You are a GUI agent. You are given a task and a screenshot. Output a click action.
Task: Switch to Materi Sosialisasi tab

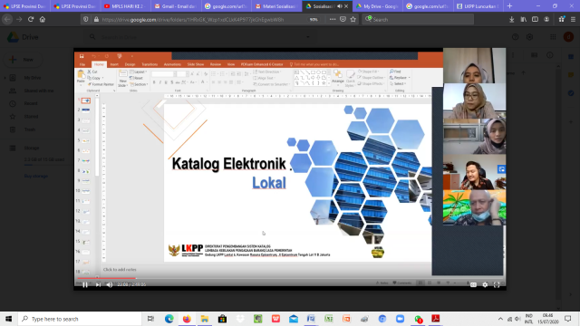tap(275, 6)
